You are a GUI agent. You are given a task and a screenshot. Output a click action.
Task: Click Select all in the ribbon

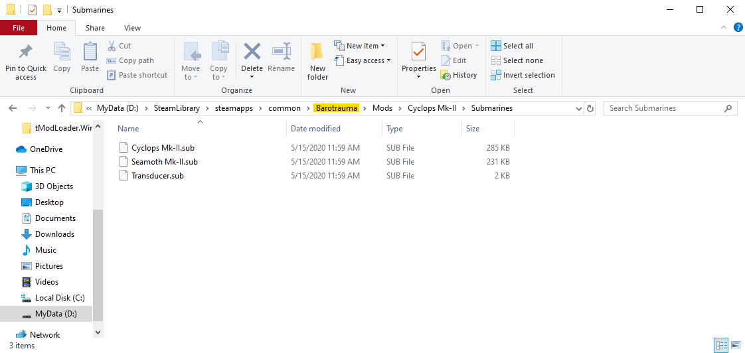click(512, 46)
